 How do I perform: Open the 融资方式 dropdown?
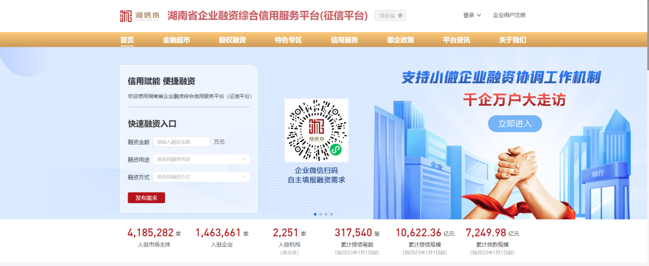coord(201,177)
